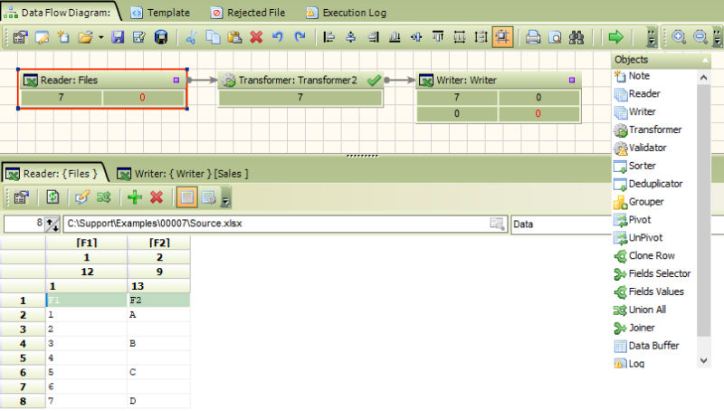Viewport: 724px width, 411px height.
Task: Make objects the same height
Action: click(481, 37)
